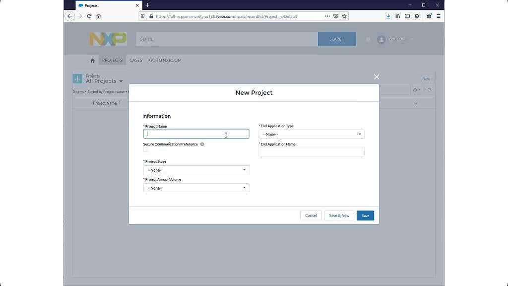Go back using the browser back arrow

(70, 16)
